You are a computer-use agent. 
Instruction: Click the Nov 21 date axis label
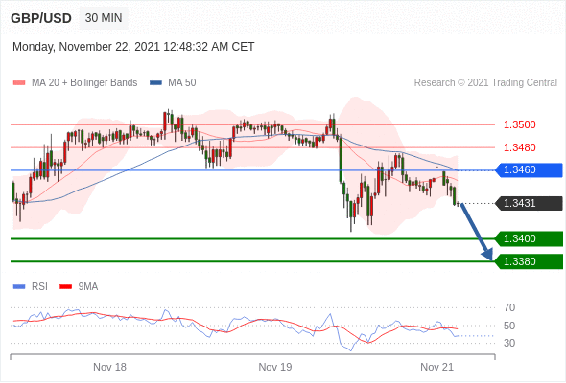[436, 367]
